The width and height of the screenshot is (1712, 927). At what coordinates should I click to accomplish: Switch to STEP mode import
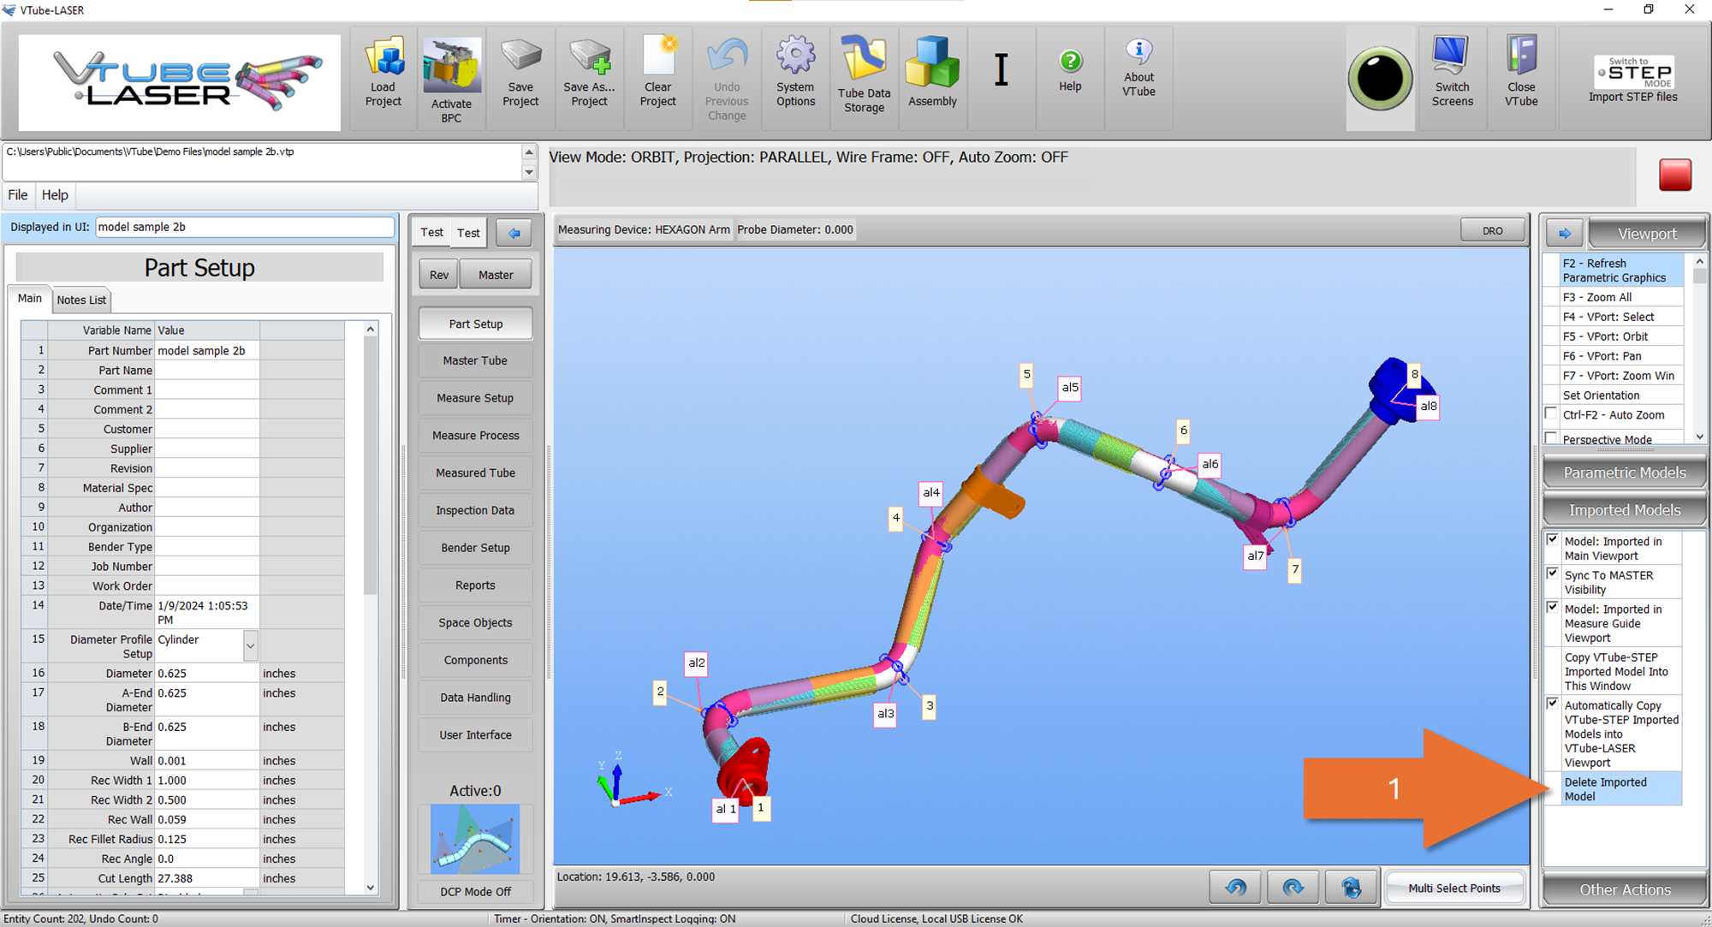click(1632, 78)
